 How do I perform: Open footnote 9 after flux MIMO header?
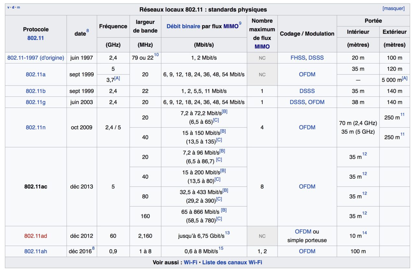click(x=240, y=23)
